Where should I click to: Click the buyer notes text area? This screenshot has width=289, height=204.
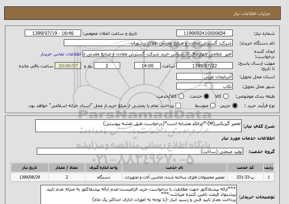tap(138, 195)
